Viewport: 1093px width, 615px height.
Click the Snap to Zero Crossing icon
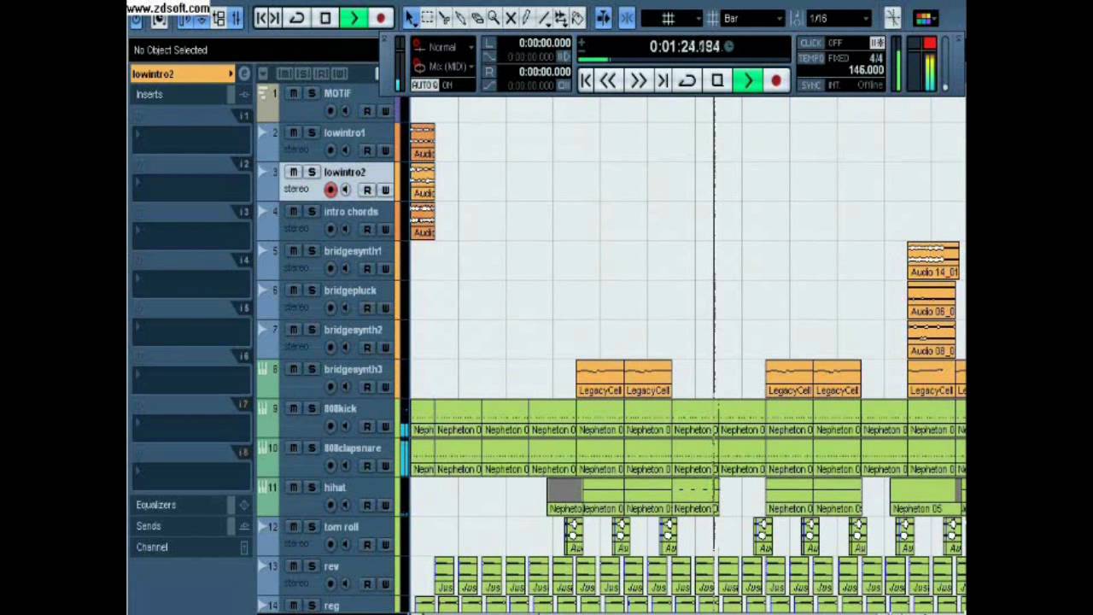coord(892,18)
